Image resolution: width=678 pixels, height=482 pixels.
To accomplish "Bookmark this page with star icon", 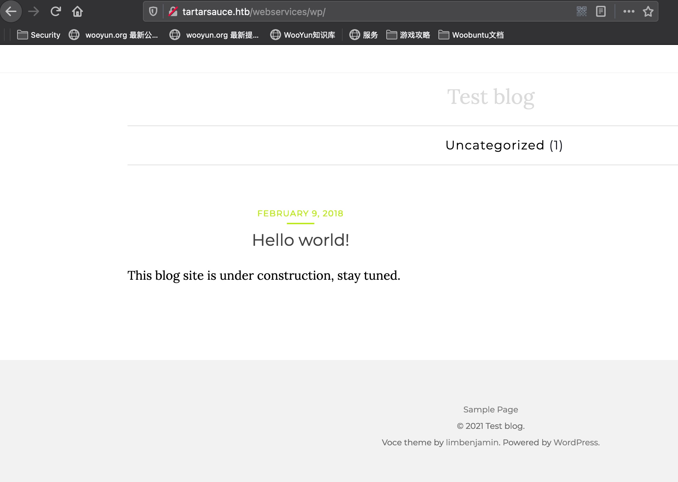I will point(648,12).
